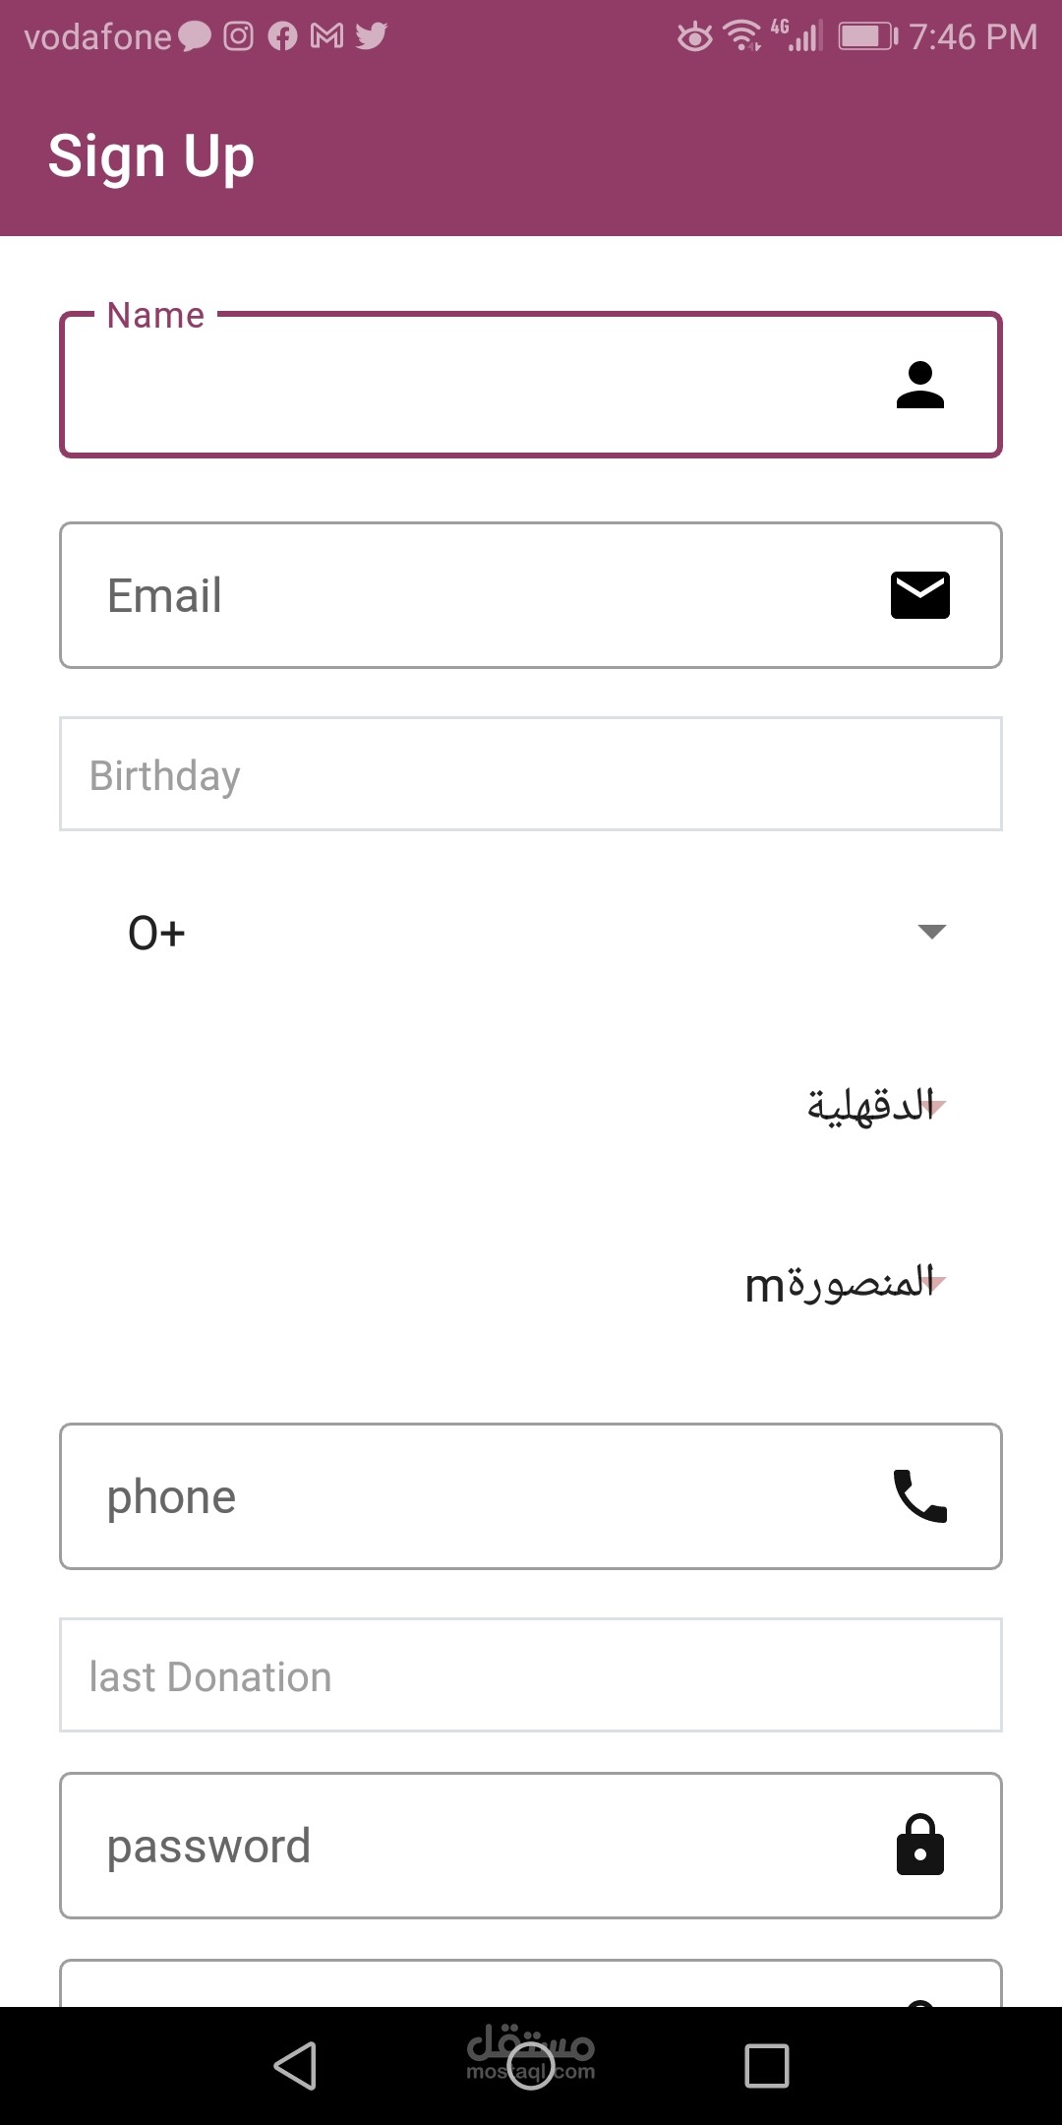1062x2125 pixels.
Task: Tap the Email text field
Action: (472, 595)
